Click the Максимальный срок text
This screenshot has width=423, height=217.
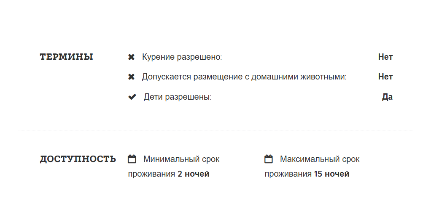(320, 159)
